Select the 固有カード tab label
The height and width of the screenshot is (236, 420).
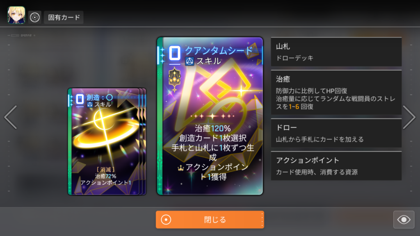(x=64, y=17)
